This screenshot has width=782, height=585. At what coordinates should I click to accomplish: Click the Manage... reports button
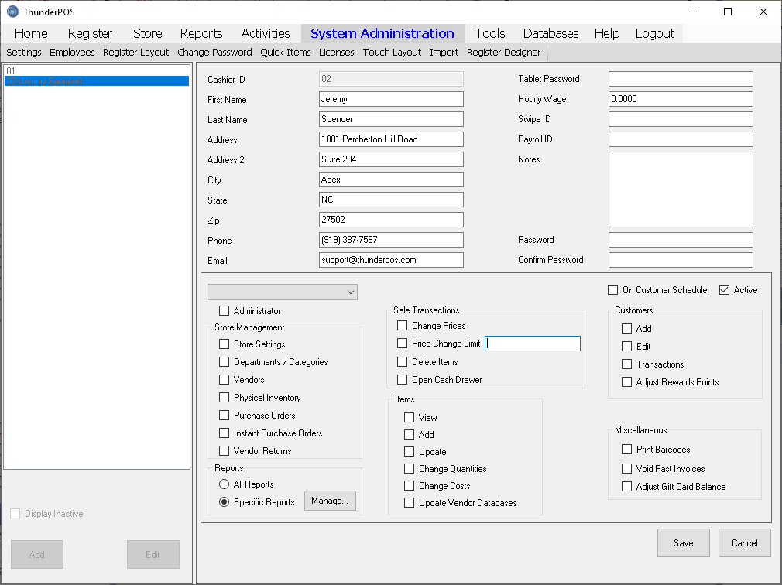point(330,501)
